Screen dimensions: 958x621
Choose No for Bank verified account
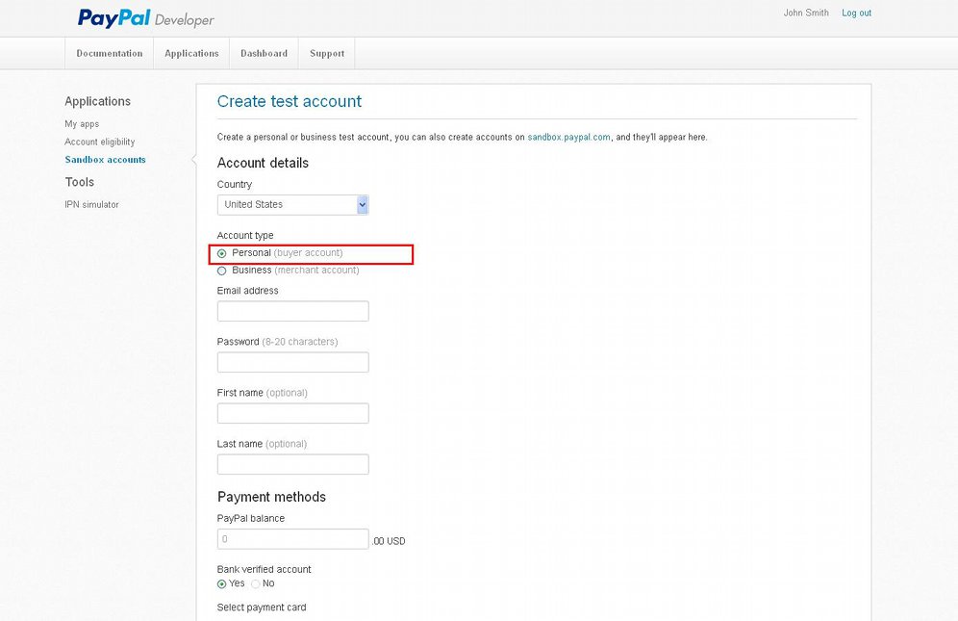(x=256, y=584)
